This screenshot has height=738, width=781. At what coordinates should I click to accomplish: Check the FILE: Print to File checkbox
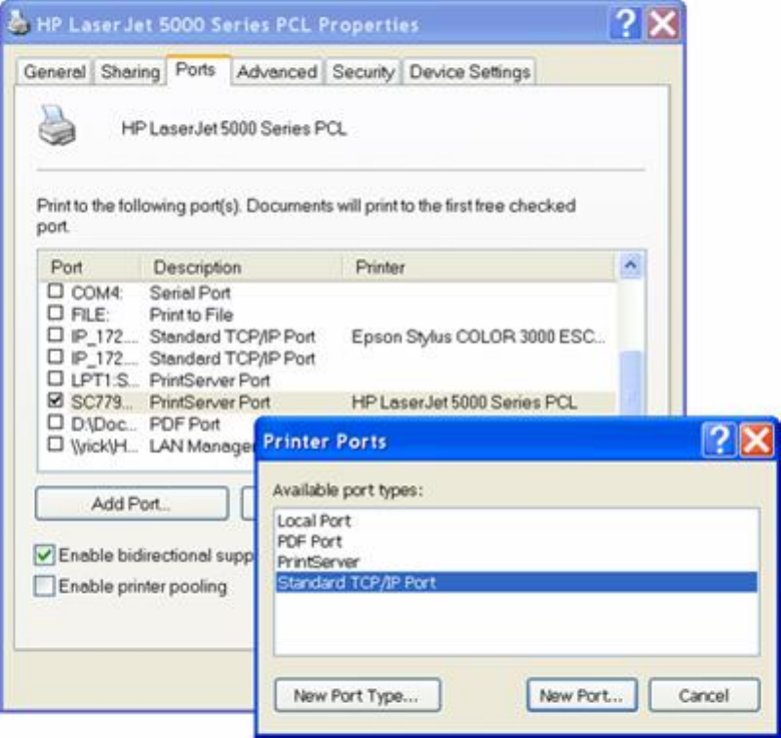[x=56, y=313]
